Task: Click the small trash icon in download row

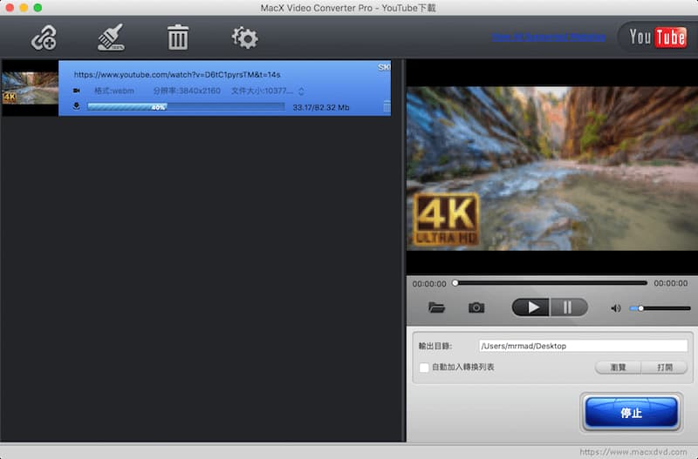Action: point(387,106)
